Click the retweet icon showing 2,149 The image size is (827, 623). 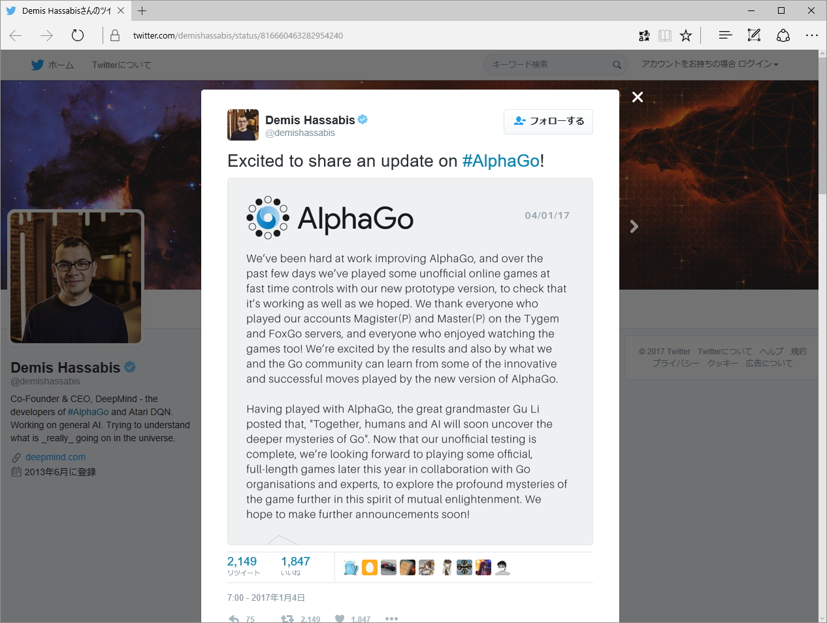pos(287,619)
